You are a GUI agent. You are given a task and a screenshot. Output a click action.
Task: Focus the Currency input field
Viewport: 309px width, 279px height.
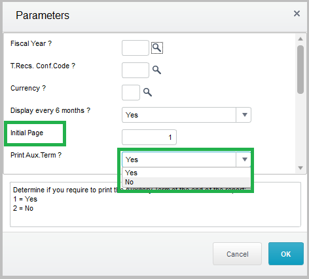131,93
